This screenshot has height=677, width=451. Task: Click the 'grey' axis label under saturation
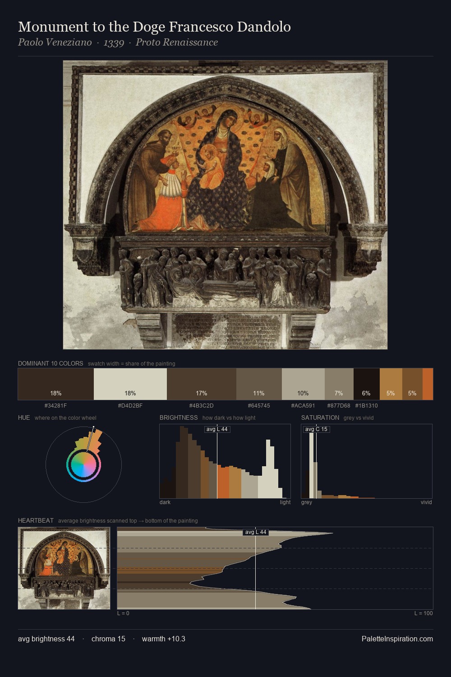click(307, 502)
